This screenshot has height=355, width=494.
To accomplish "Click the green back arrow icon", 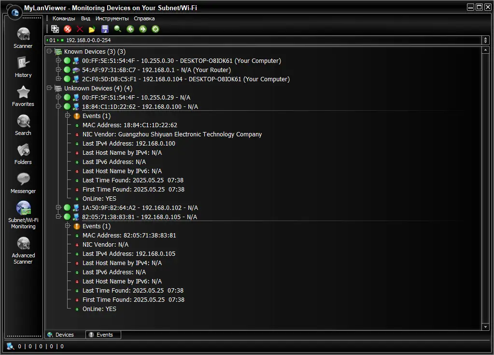I will click(x=130, y=29).
